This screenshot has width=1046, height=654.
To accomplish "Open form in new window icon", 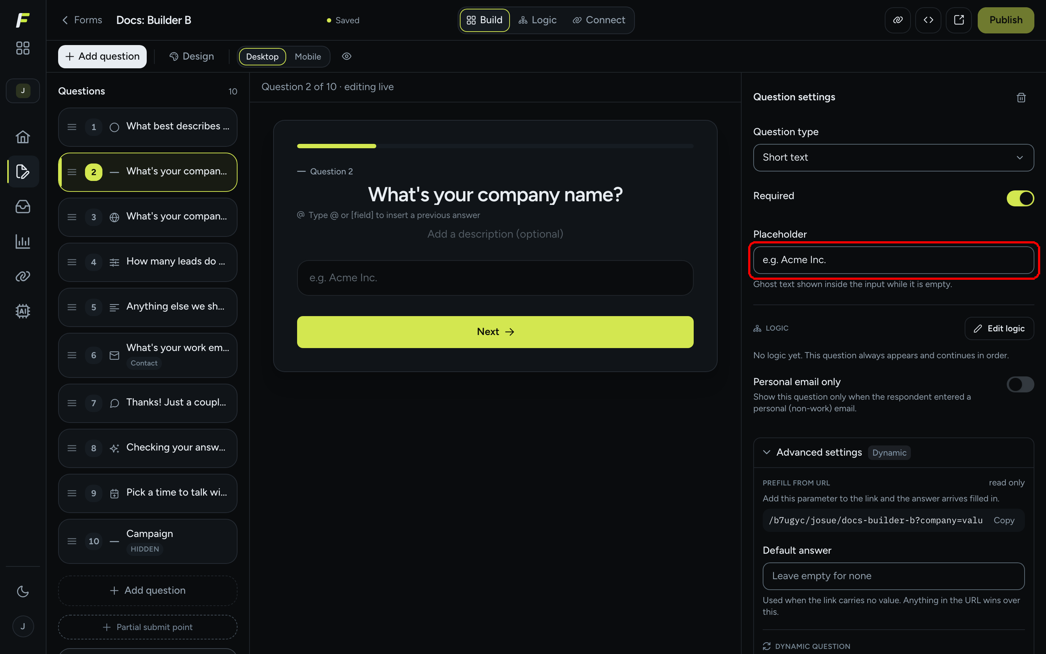I will (x=959, y=20).
